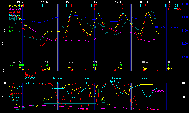Click the 18 Oct date label
Image resolution: width=189 pixels, height=113 pixels.
click(144, 2)
